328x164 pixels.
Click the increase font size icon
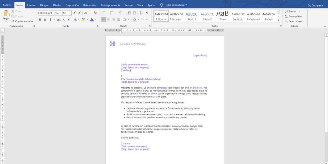click(74, 13)
